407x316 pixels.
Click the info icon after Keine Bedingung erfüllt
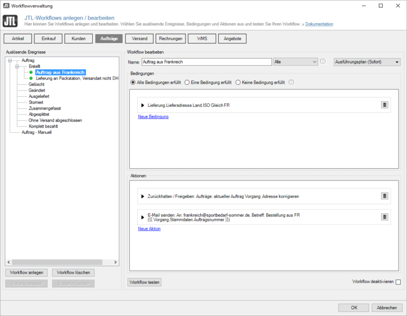click(x=291, y=83)
